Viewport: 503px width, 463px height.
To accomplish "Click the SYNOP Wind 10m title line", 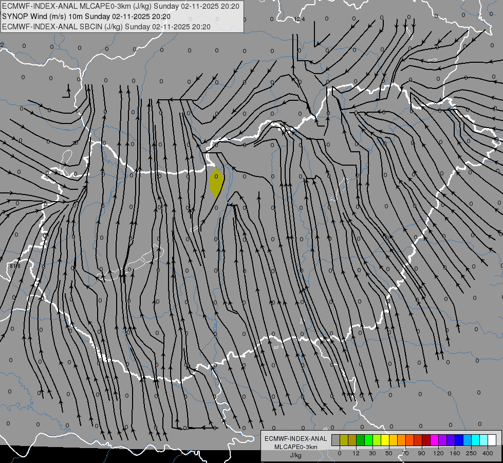I will [86, 16].
